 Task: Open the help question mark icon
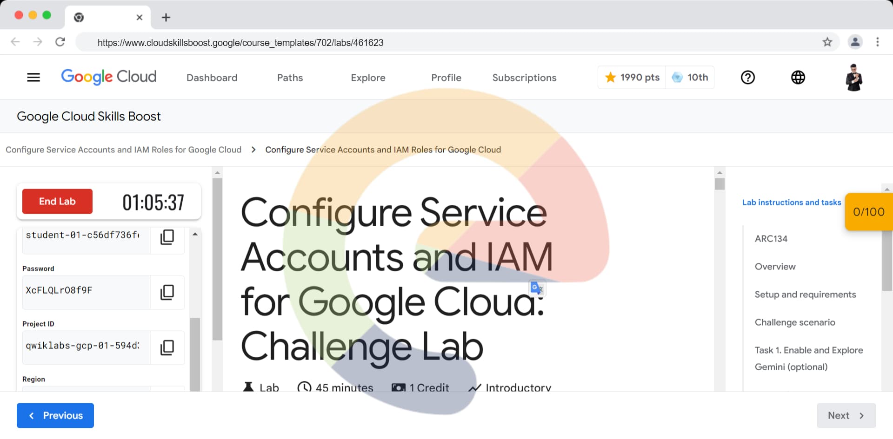(x=747, y=78)
